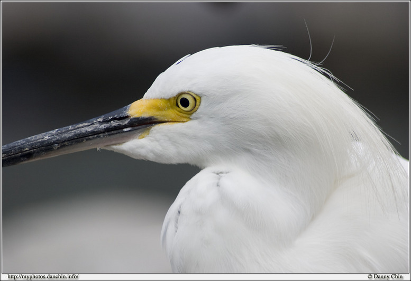Click the myphotos.danchin.info URL text
This screenshot has height=281, width=411.
tap(43, 277)
